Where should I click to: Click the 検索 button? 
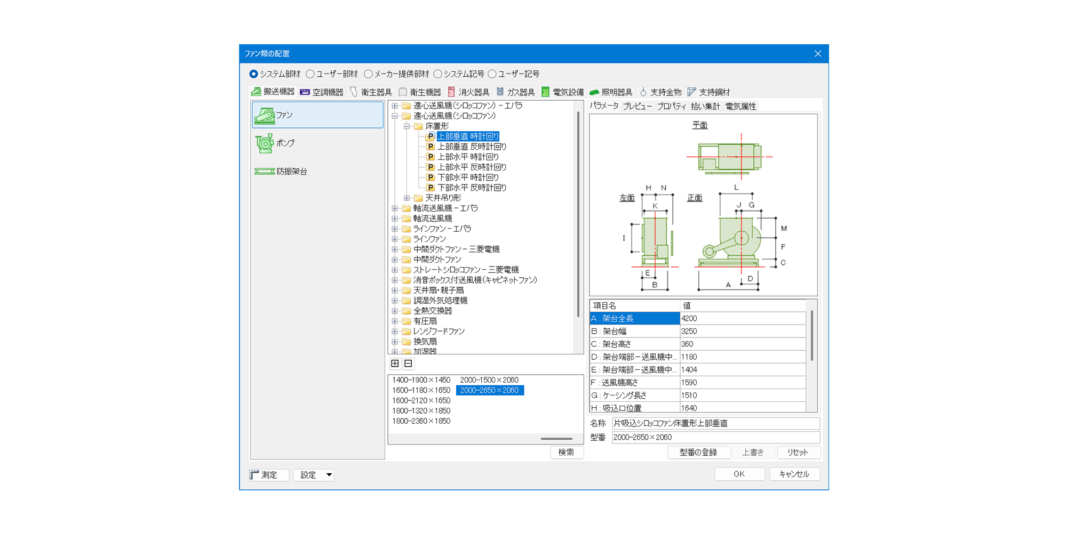(566, 453)
